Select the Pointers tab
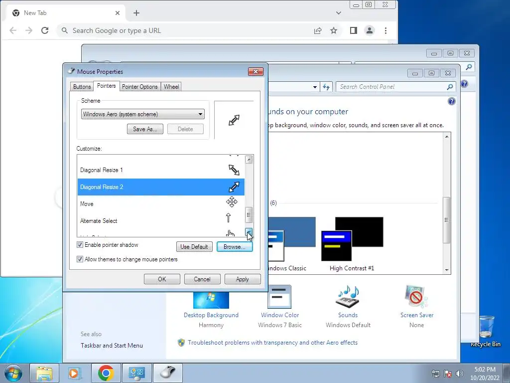The width and height of the screenshot is (510, 383). [107, 86]
